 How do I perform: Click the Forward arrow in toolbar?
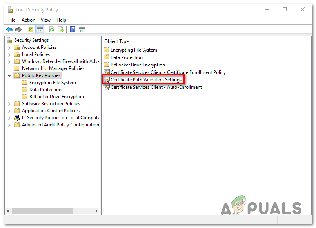[18, 30]
